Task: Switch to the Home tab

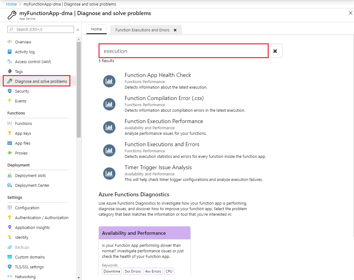Action: (96, 29)
